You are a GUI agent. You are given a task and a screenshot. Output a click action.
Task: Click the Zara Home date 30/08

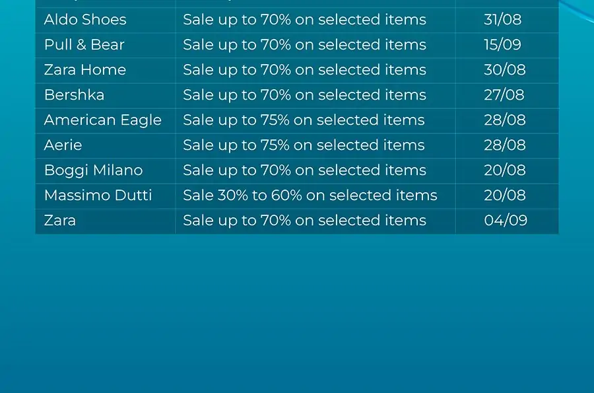pyautogui.click(x=505, y=70)
